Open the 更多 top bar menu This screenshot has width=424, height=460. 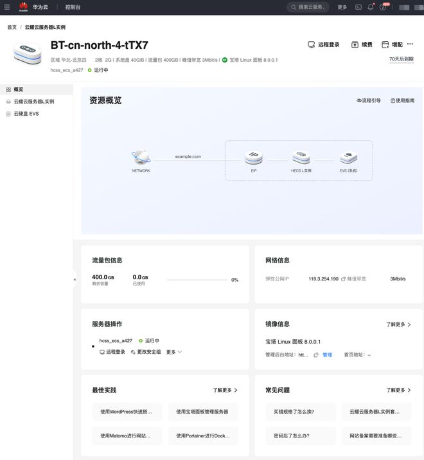(342, 7)
